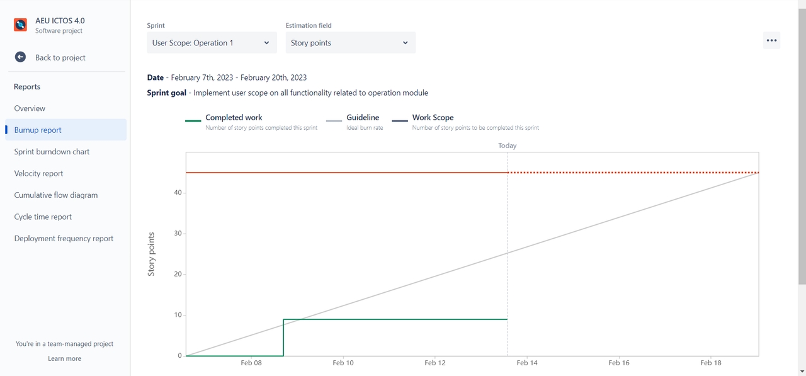The image size is (806, 376).
Task: Toggle the Completed work legend label
Action: (234, 118)
